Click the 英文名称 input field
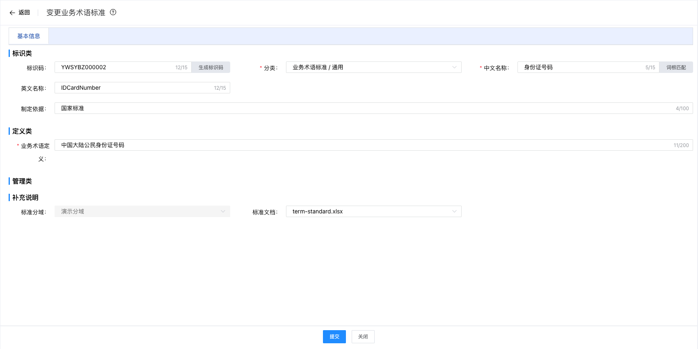This screenshot has height=349, width=698. pyautogui.click(x=135, y=88)
